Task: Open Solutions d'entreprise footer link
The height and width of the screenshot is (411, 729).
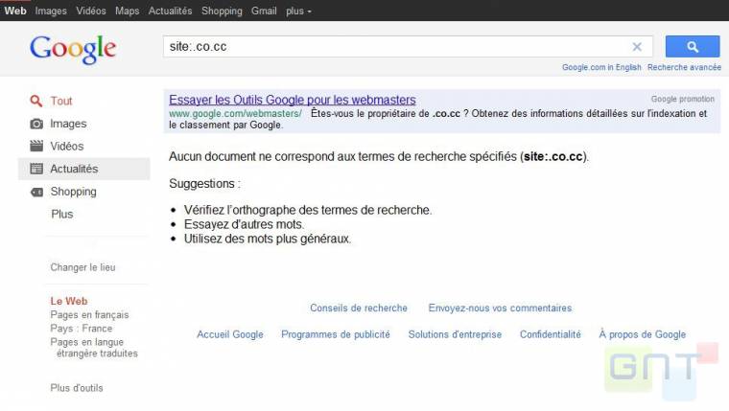Action: click(x=455, y=334)
